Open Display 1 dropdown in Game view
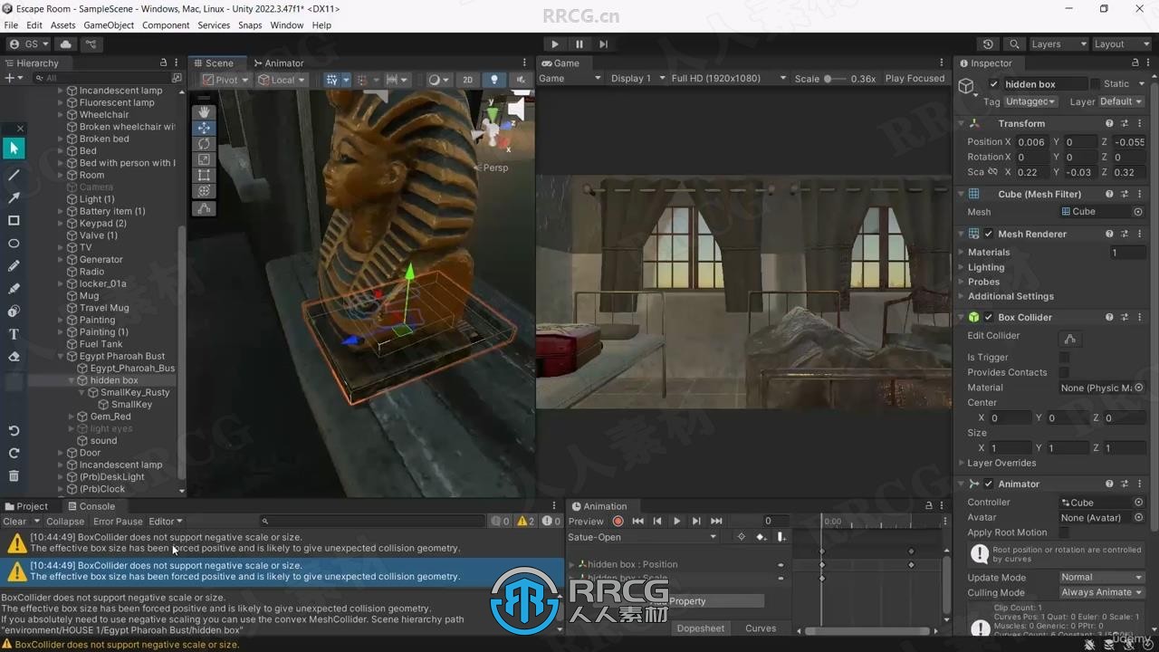Viewport: 1159px width, 652px height. click(637, 79)
